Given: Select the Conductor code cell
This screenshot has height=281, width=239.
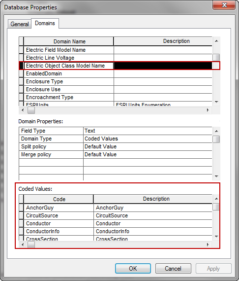Looking at the screenshot, I should [59, 223].
